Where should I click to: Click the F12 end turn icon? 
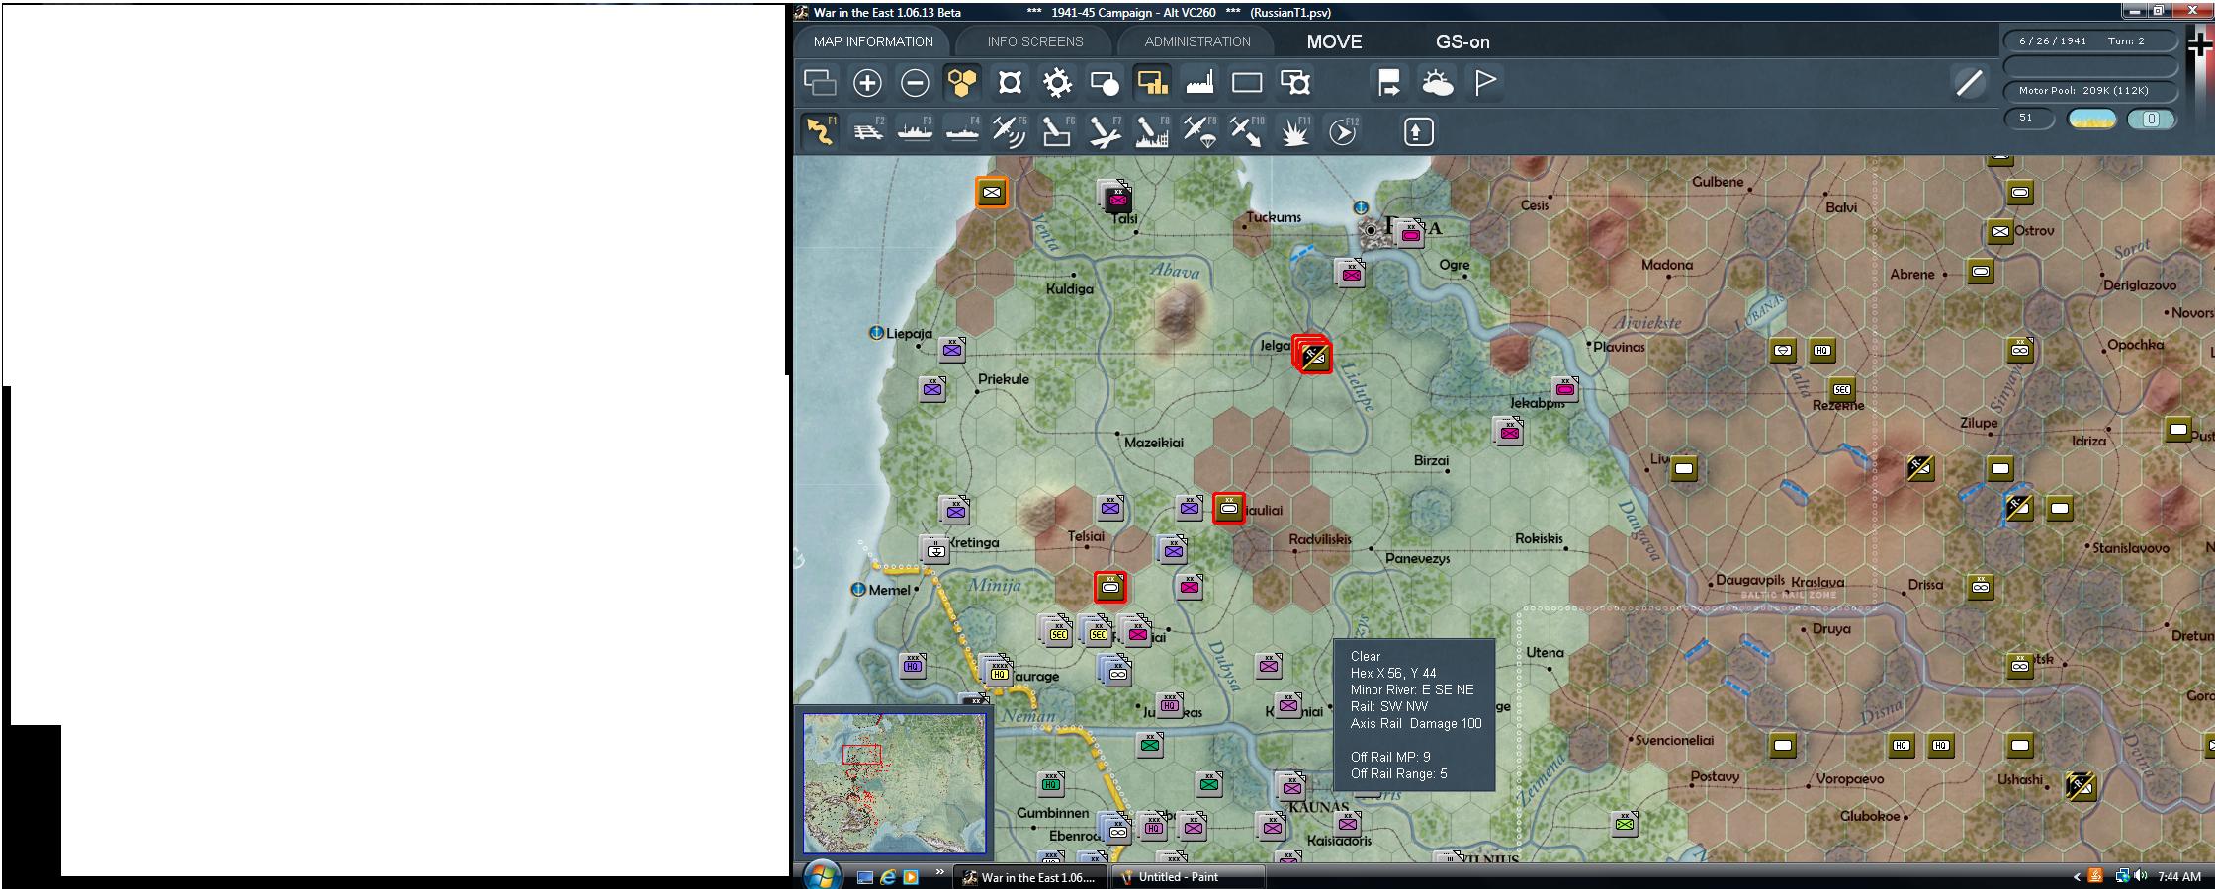click(1342, 131)
